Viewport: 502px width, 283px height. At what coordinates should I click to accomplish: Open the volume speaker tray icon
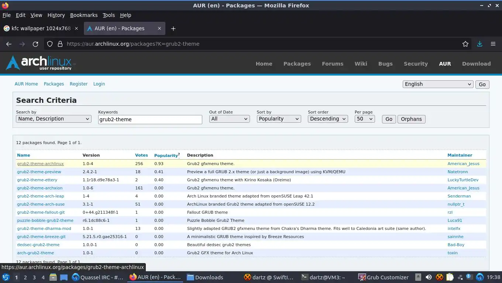point(429,277)
